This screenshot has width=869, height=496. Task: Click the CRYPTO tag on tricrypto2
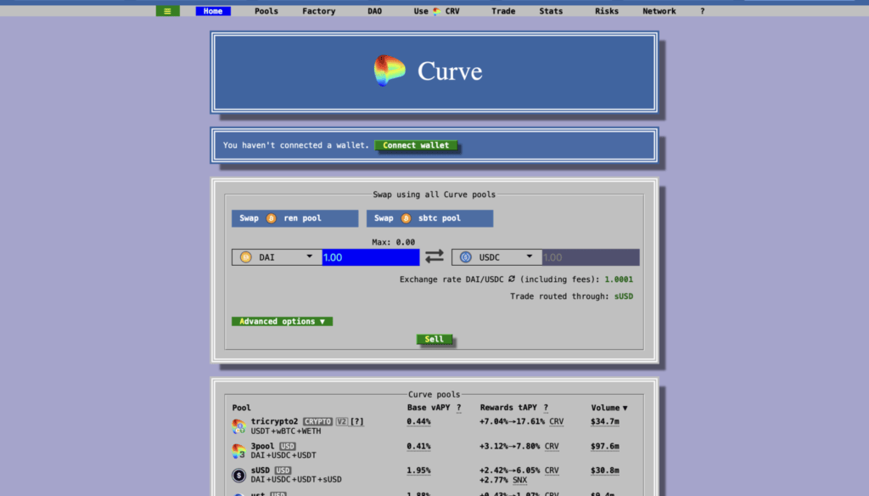[317, 421]
